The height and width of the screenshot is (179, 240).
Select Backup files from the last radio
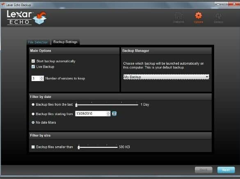click(x=33, y=104)
